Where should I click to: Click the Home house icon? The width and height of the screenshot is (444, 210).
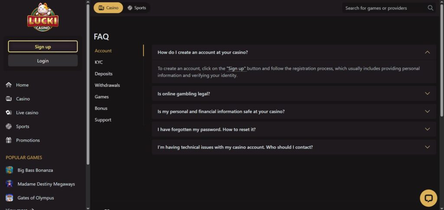[x=9, y=85]
